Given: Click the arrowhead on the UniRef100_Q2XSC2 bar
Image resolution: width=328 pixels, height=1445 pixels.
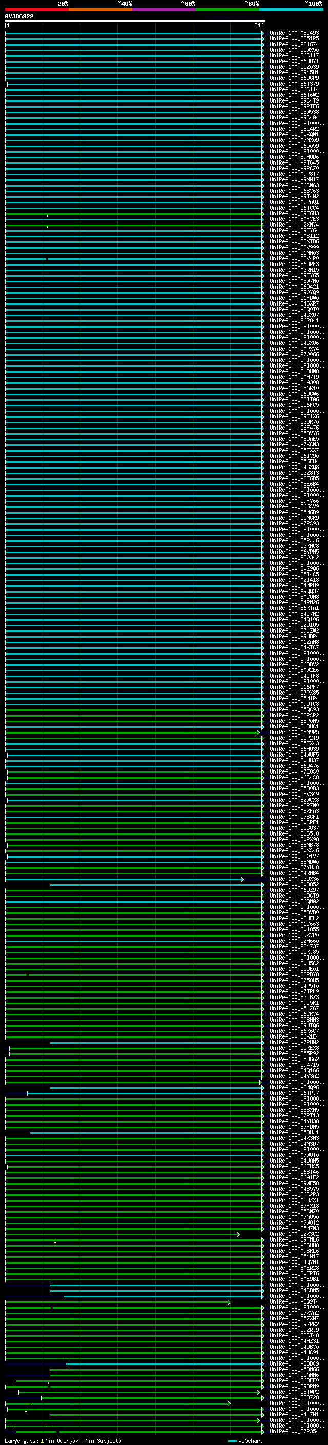Looking at the screenshot, I should pos(238,1234).
